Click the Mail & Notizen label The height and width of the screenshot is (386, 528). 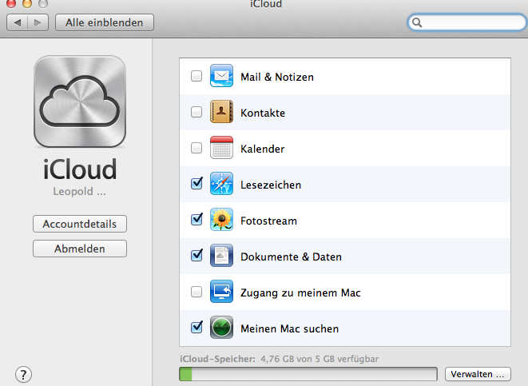277,77
